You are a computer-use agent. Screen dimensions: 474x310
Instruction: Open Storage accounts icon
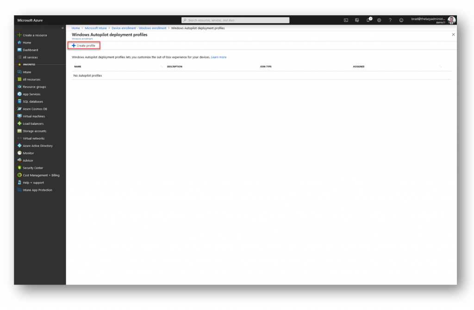[19, 131]
